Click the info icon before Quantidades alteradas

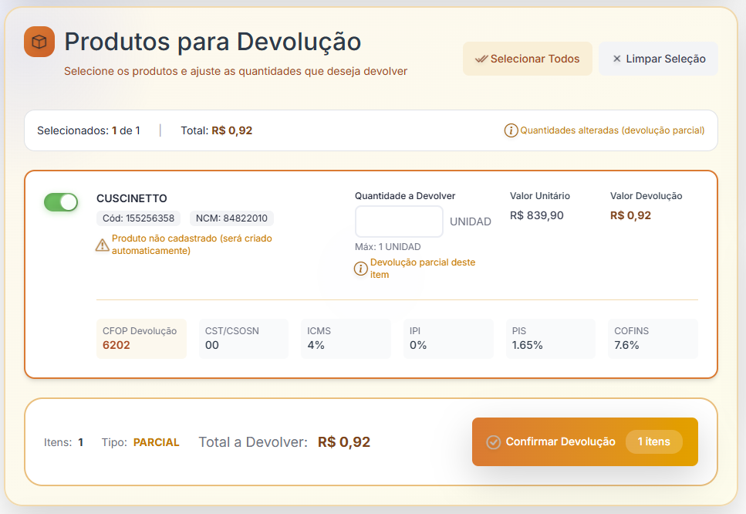(511, 130)
